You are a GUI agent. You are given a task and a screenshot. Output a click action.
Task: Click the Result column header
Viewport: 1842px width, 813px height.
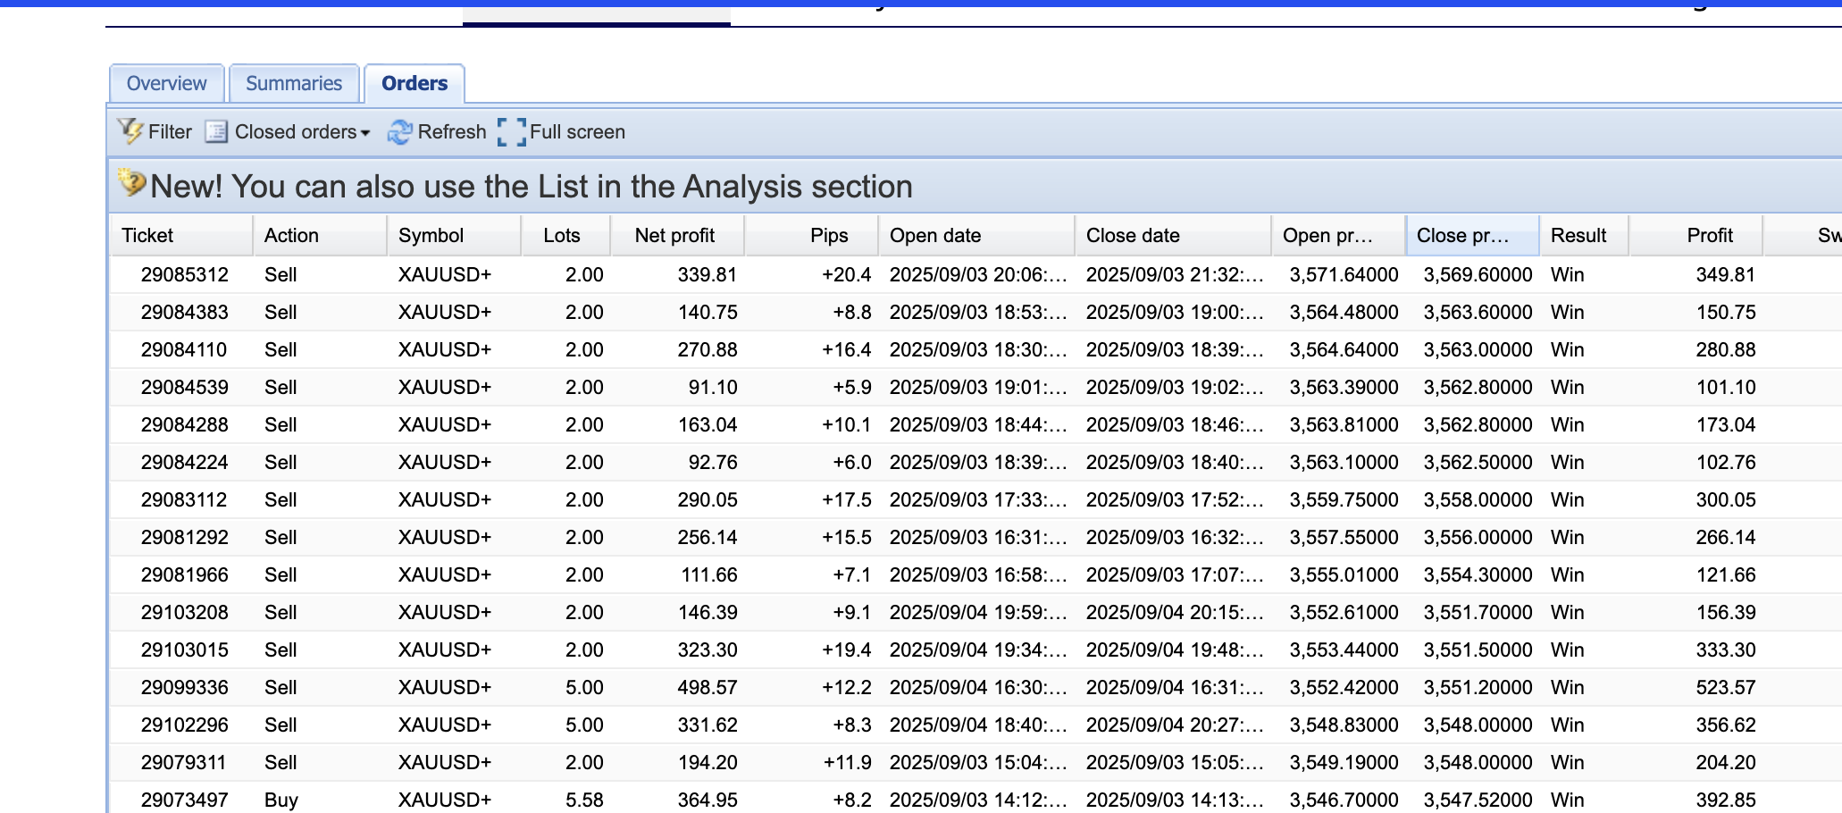(1578, 236)
